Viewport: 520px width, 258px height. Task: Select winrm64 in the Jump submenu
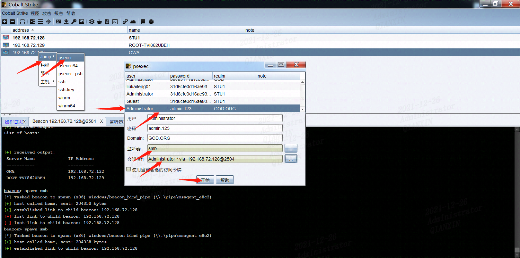[x=70, y=106]
